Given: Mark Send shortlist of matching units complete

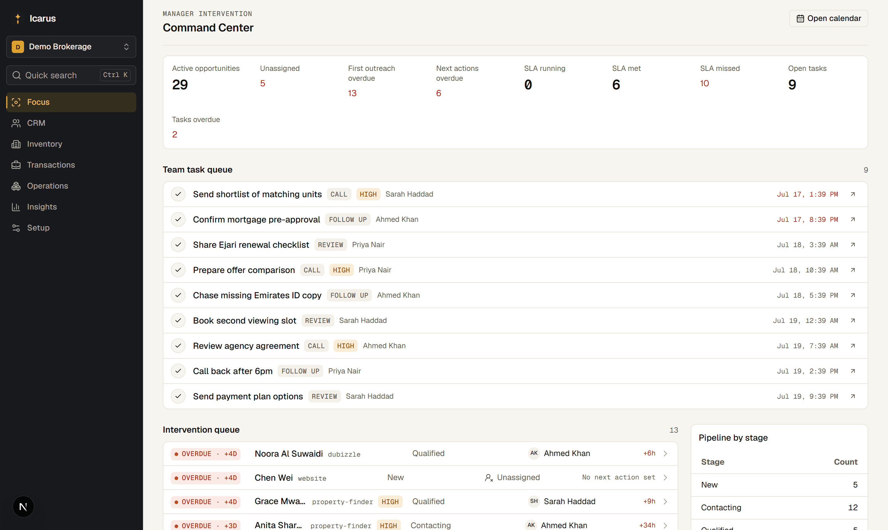Looking at the screenshot, I should pos(178,194).
